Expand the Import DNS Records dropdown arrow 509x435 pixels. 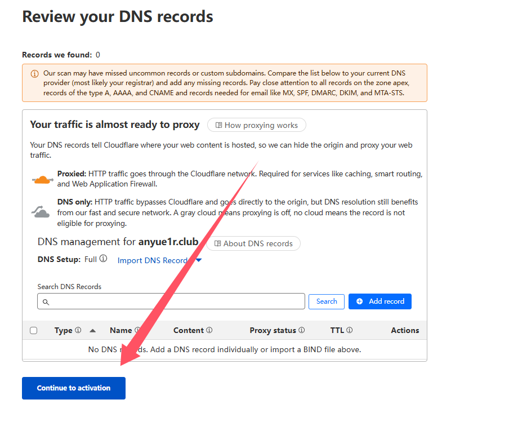pyautogui.click(x=199, y=260)
